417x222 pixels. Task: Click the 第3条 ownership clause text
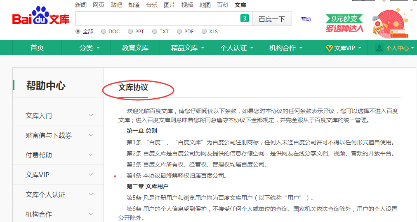pyautogui.click(x=197, y=164)
